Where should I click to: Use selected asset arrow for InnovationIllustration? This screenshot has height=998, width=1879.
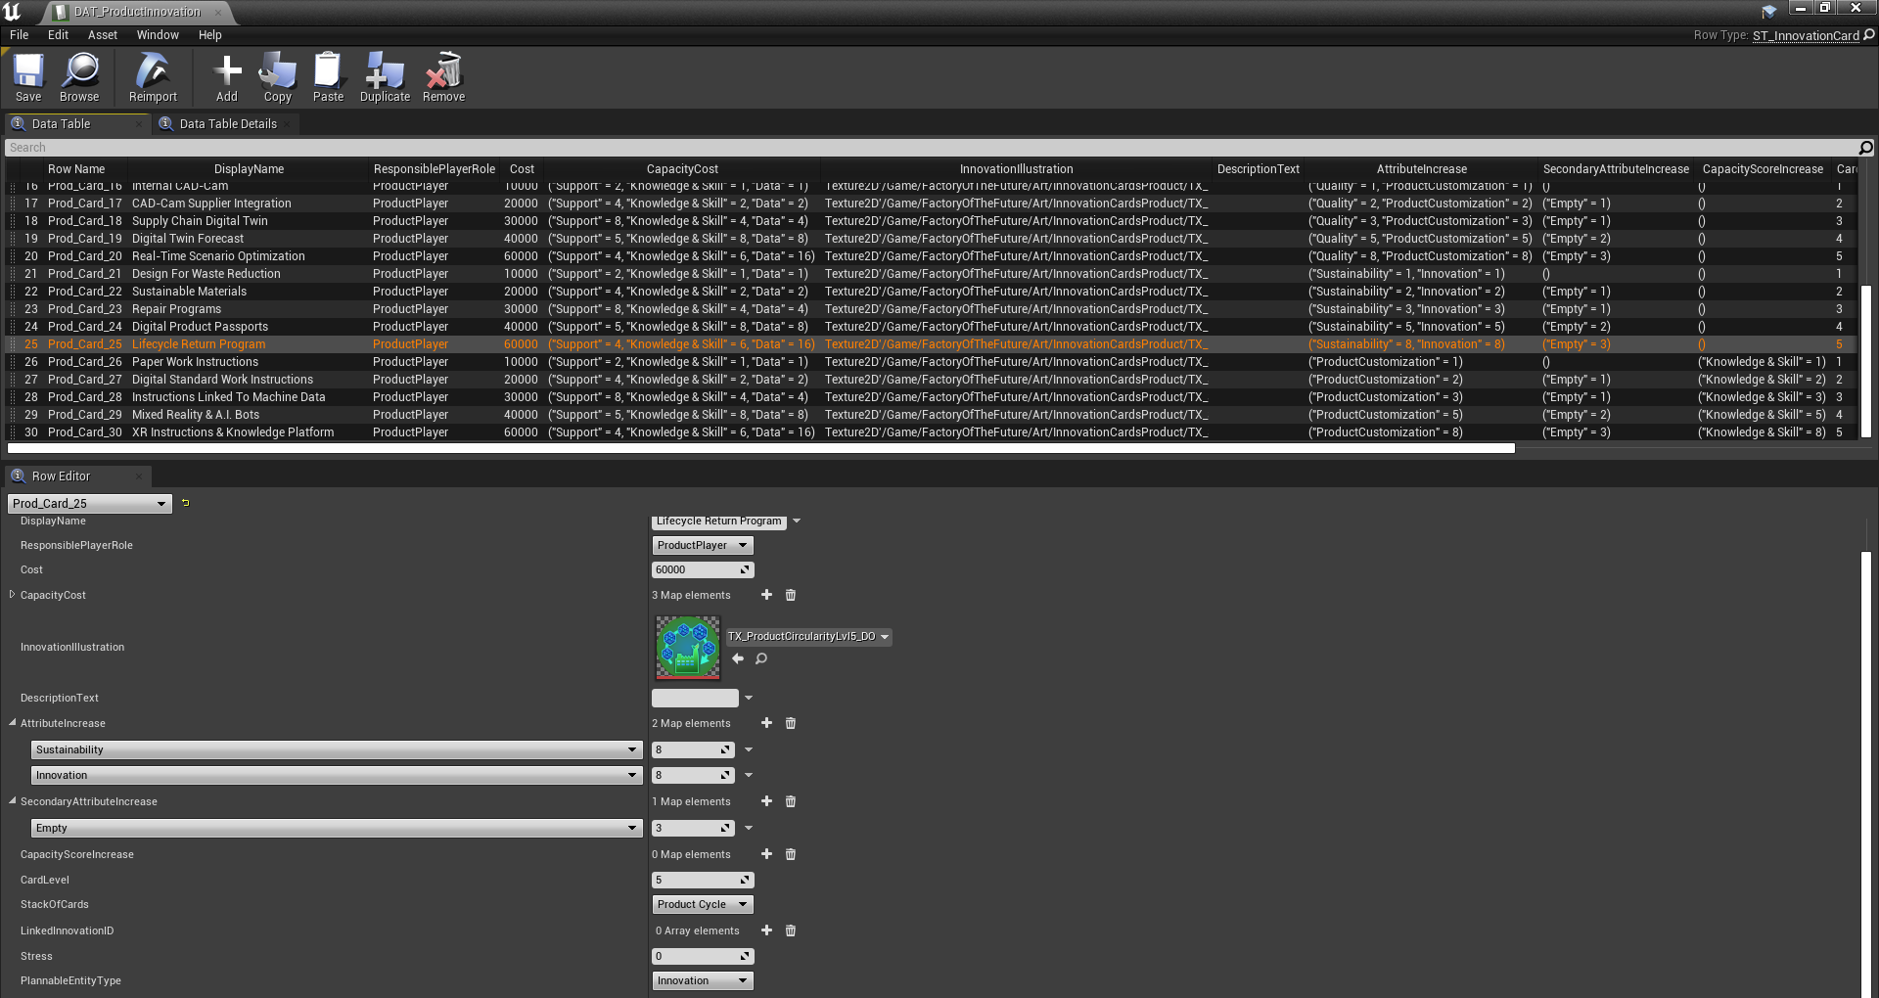pyautogui.click(x=738, y=658)
